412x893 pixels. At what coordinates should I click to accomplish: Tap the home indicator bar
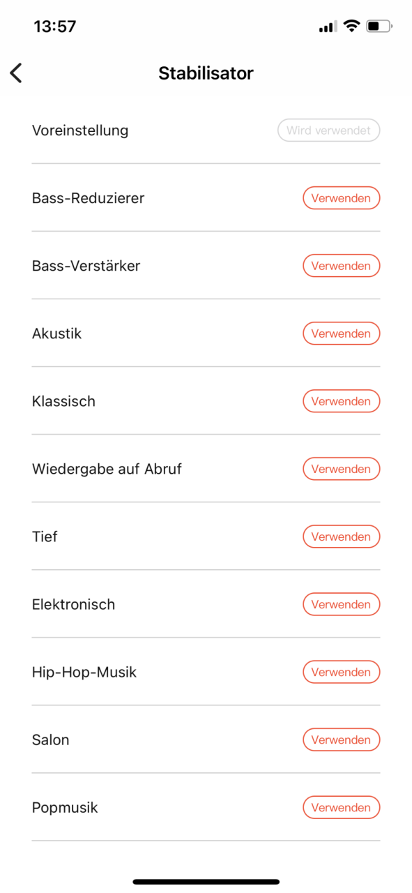(206, 882)
